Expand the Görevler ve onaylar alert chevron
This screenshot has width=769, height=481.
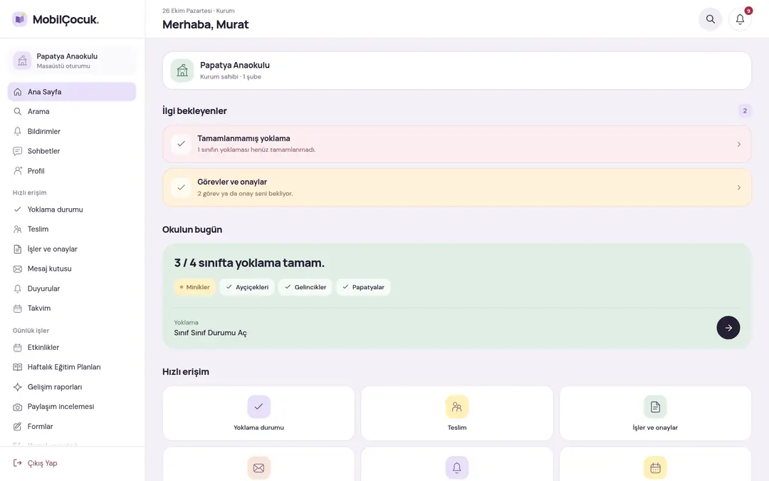click(738, 187)
